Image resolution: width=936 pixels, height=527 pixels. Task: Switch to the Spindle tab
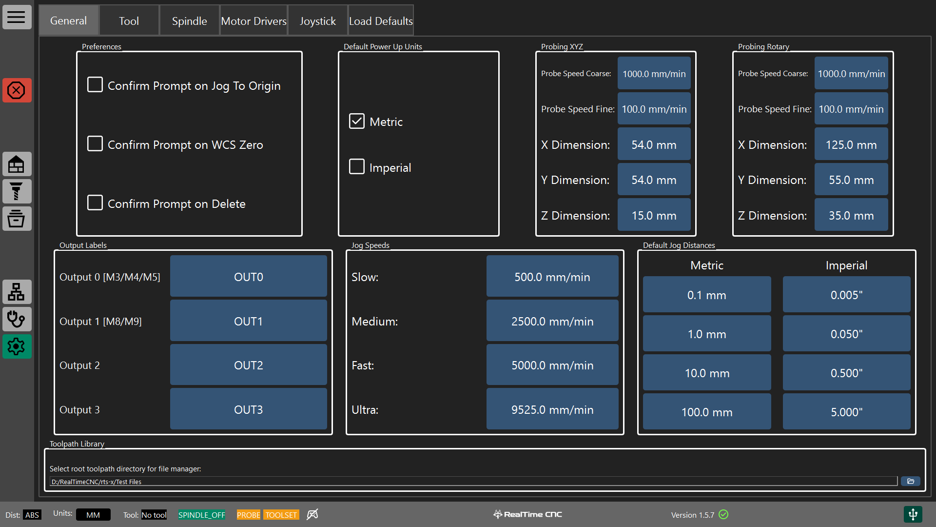pyautogui.click(x=189, y=21)
